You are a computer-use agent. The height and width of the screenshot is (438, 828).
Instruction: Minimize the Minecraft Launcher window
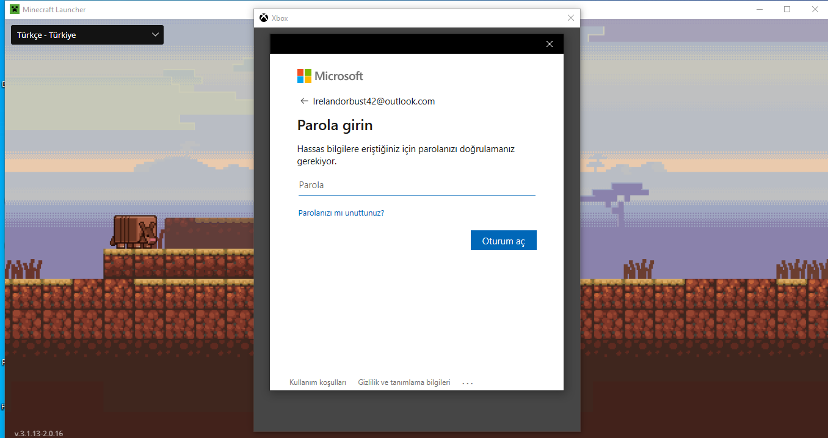click(x=760, y=9)
